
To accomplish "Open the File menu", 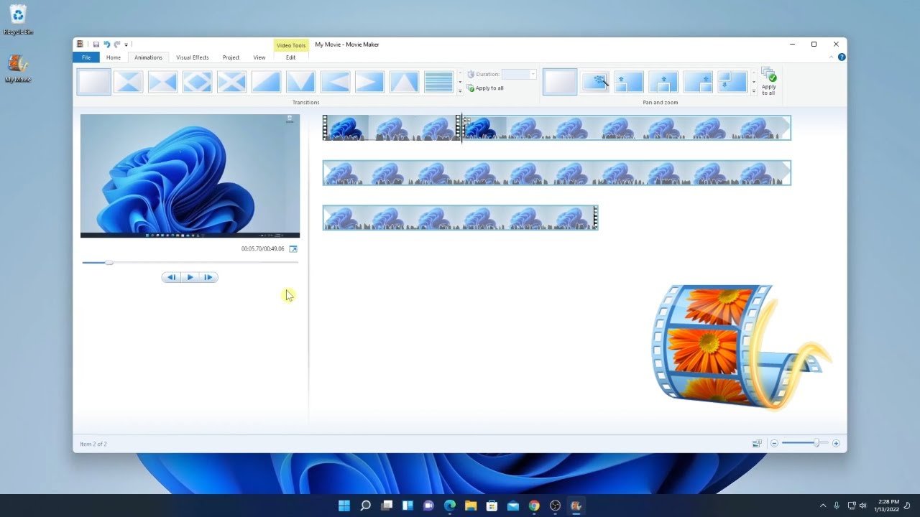I will click(x=86, y=57).
